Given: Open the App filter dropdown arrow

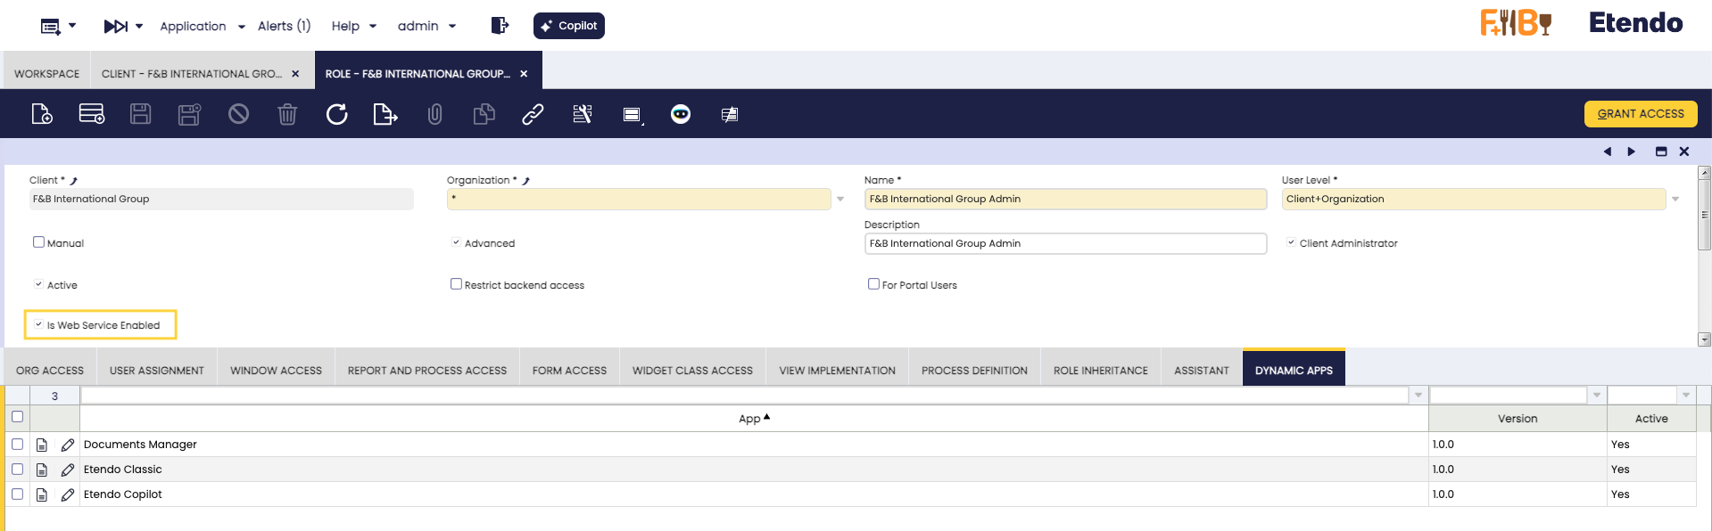Looking at the screenshot, I should 1418,395.
